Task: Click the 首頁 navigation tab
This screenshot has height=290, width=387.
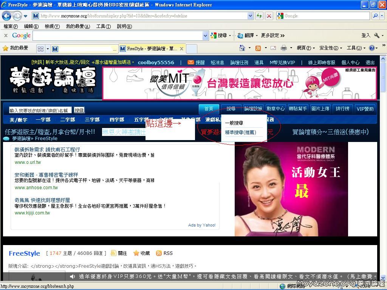Action: point(209,109)
